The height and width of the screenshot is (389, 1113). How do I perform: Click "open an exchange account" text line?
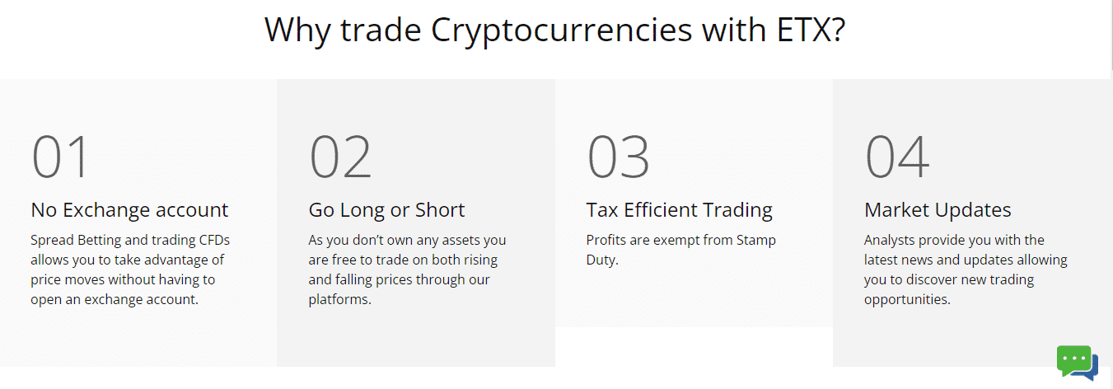click(115, 299)
